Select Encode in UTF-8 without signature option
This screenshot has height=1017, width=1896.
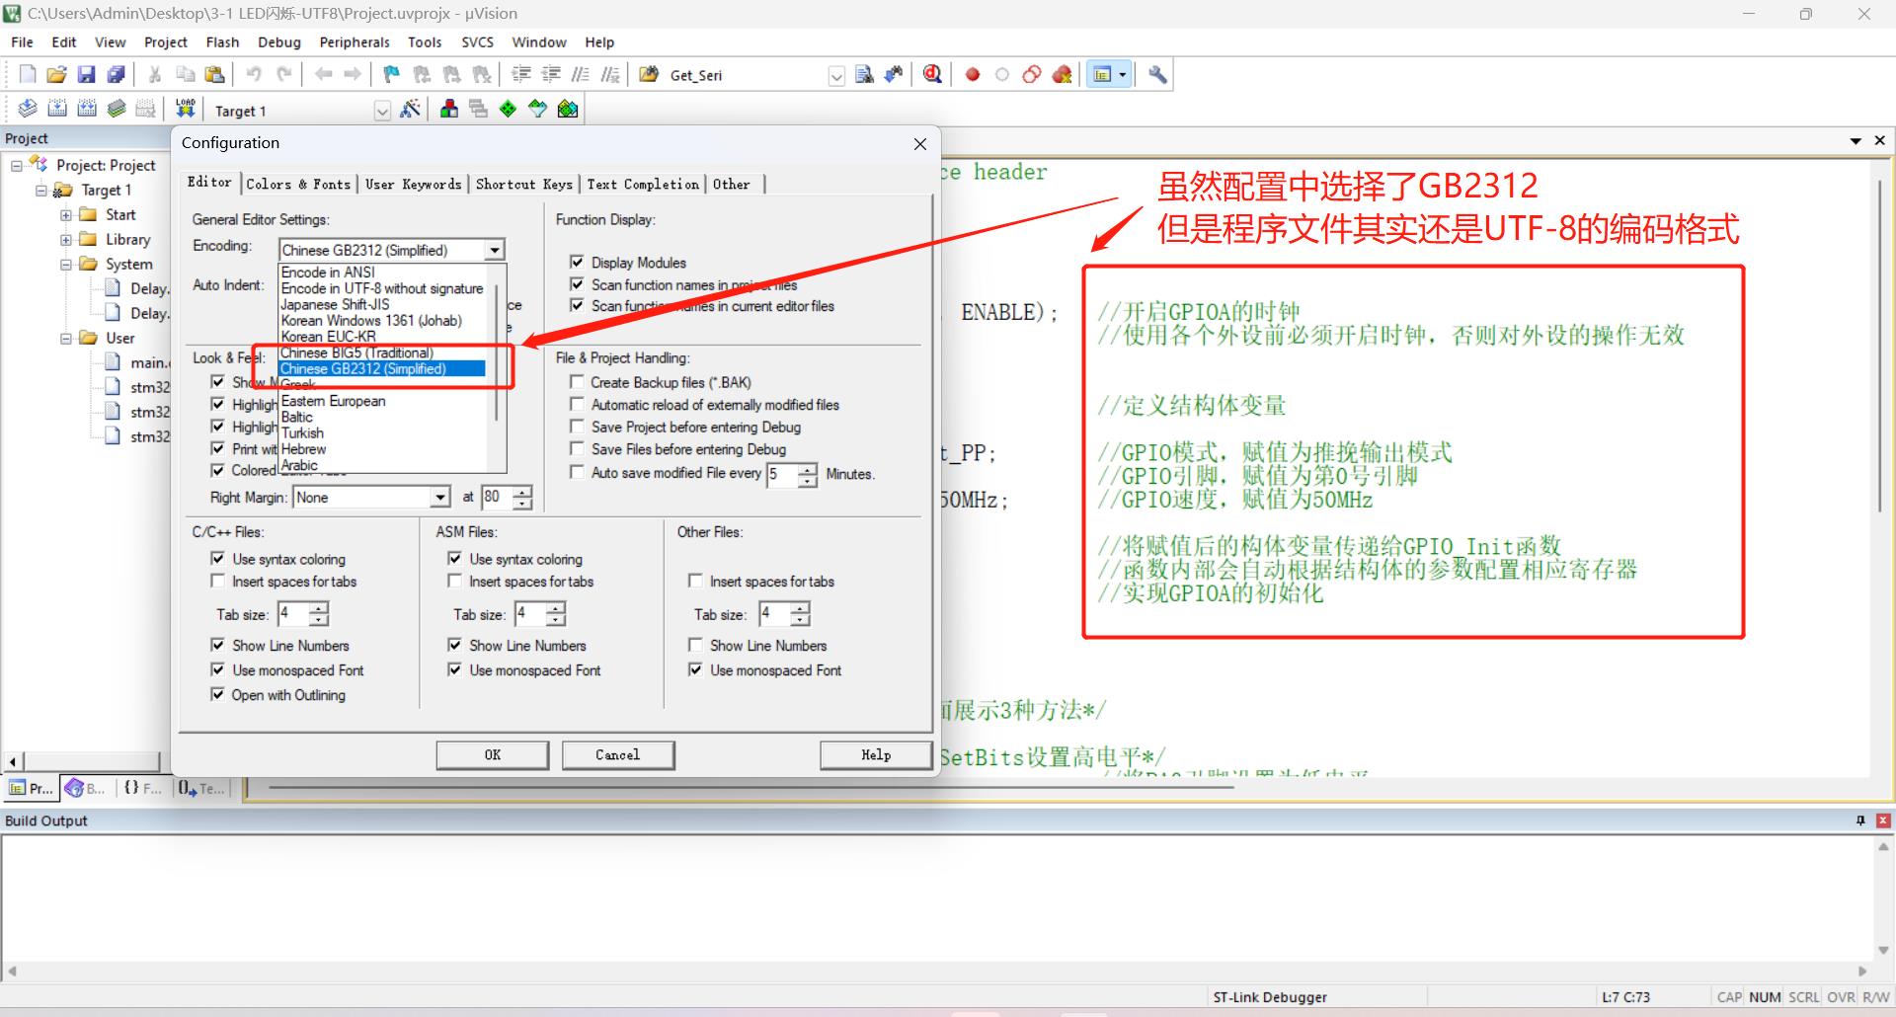(382, 288)
